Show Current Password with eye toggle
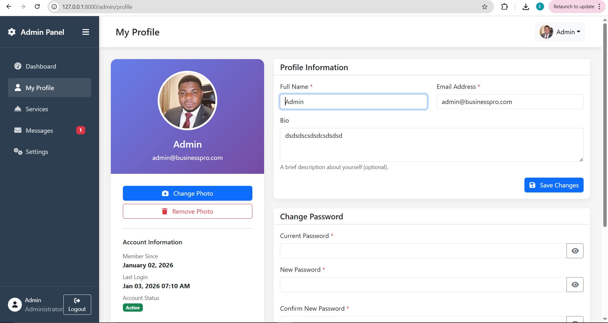The image size is (608, 323). [575, 251]
